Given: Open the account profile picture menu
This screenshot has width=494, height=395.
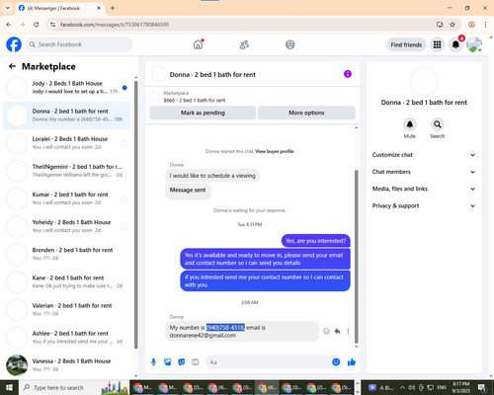Looking at the screenshot, I should pyautogui.click(x=474, y=44).
